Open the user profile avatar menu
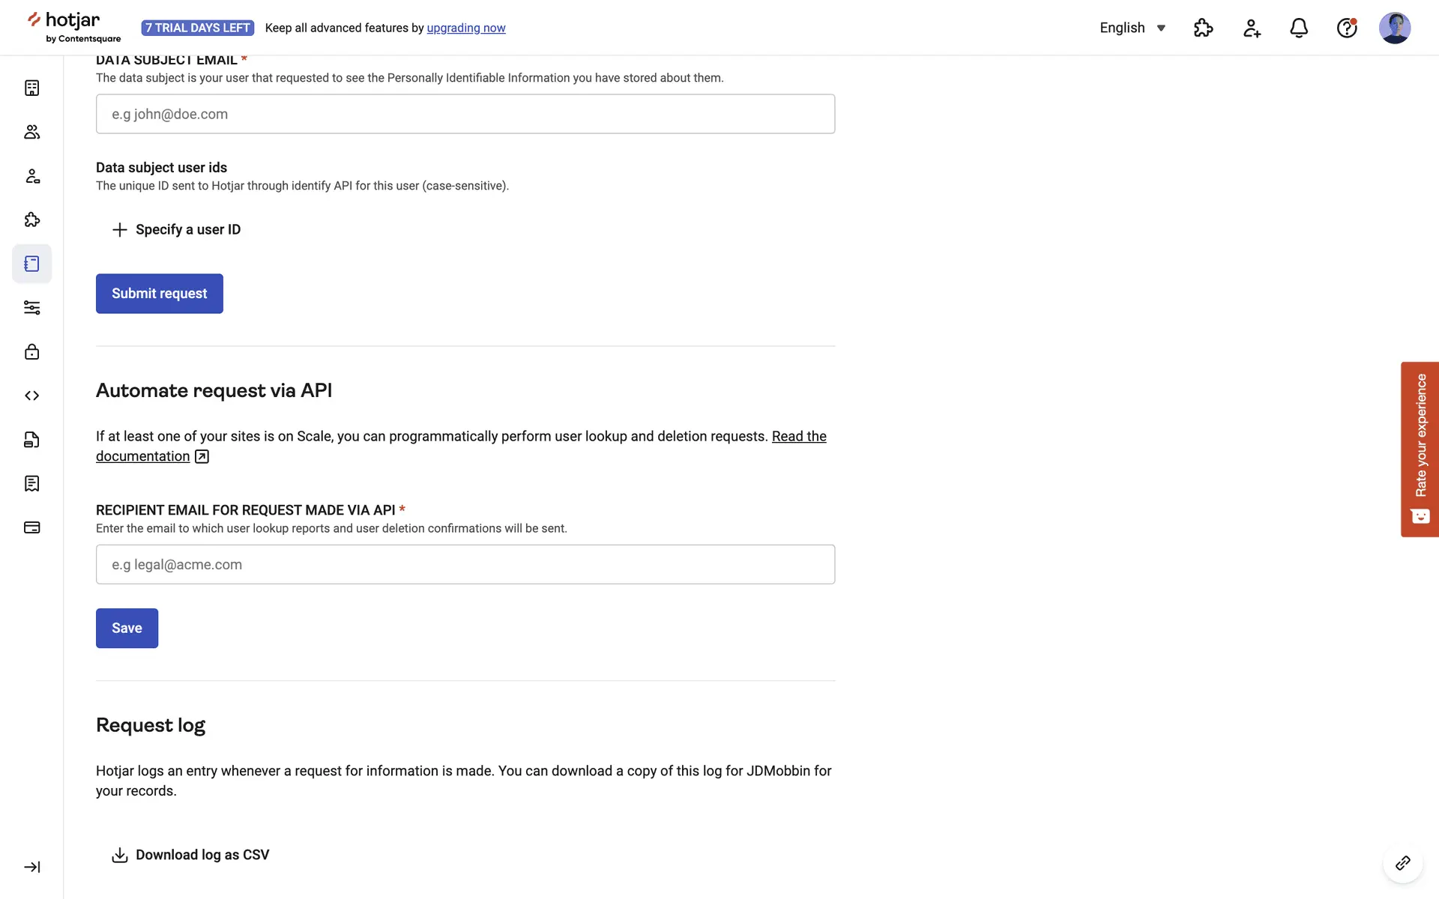 point(1394,28)
